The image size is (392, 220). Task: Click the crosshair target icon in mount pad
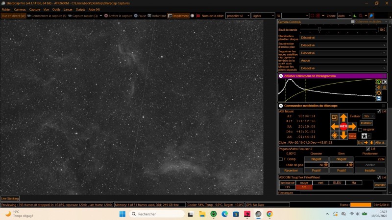[x=335, y=135]
